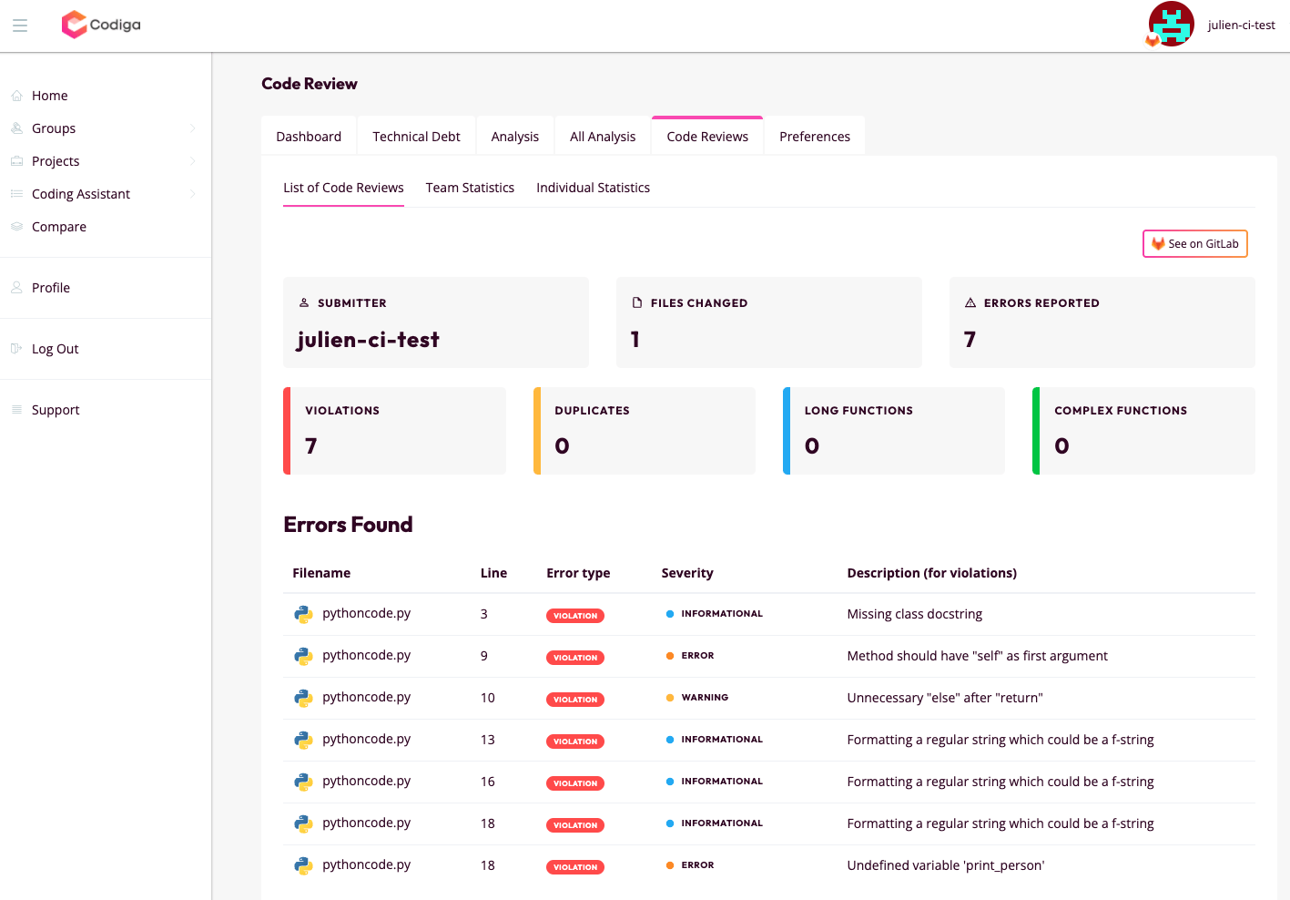
Task: Click the See on GitLab button
Action: point(1194,243)
